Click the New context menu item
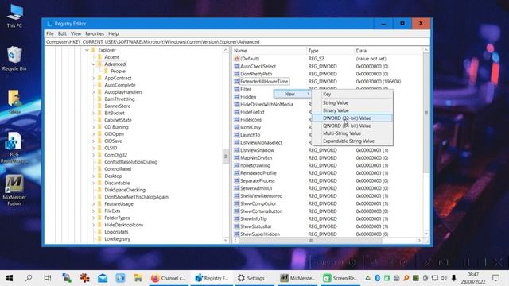509x286 pixels. coord(293,94)
